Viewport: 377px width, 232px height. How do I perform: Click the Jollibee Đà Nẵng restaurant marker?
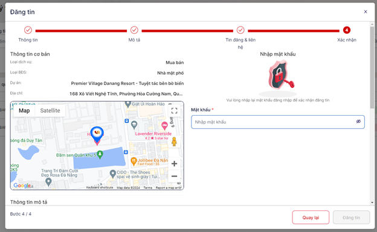134,161
